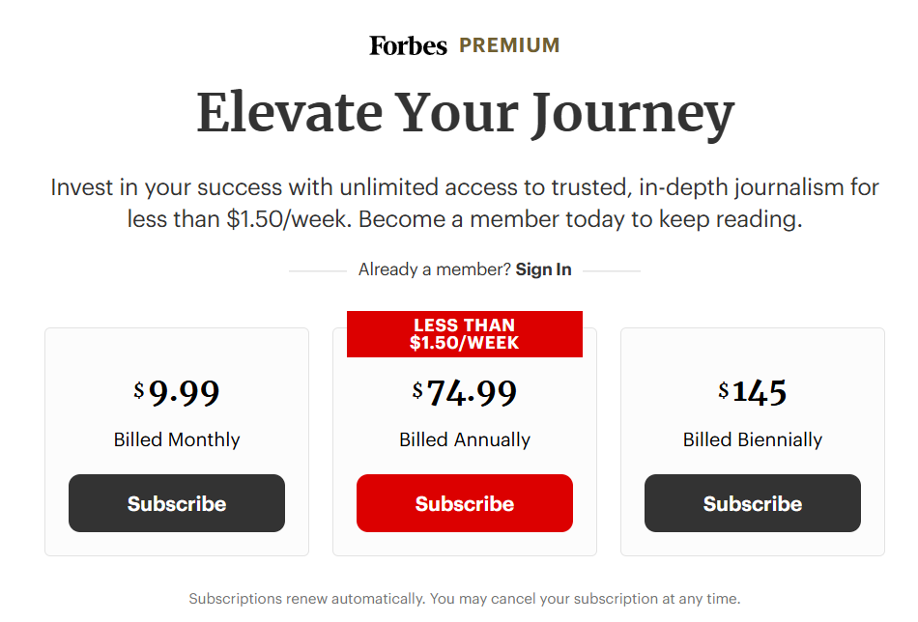Click the 'Already a member?' text
Screen dimensions: 918x622
point(435,269)
